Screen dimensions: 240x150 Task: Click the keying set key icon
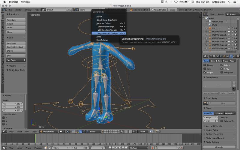(x=157, y=148)
